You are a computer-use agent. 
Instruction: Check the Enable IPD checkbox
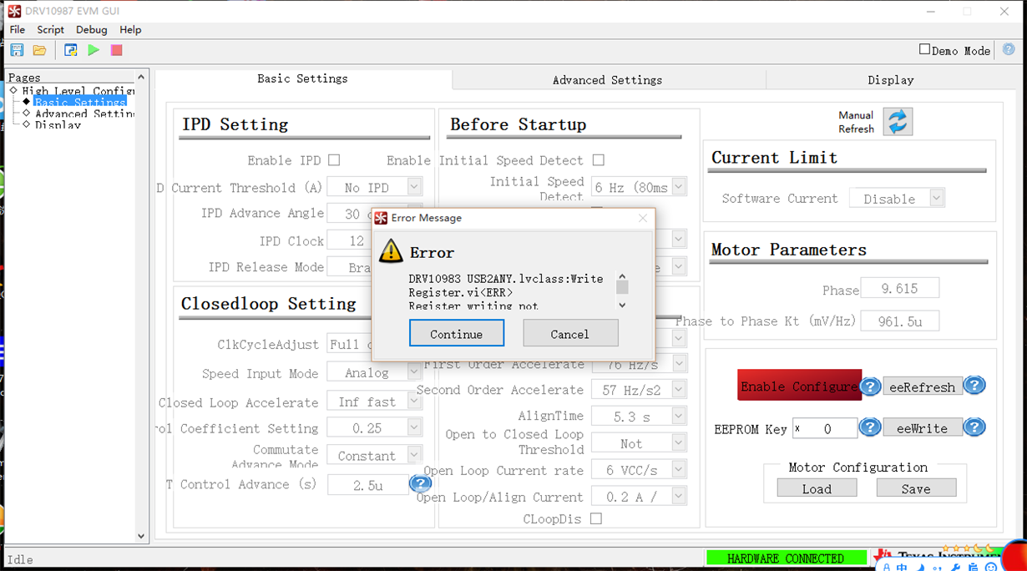[x=334, y=159]
